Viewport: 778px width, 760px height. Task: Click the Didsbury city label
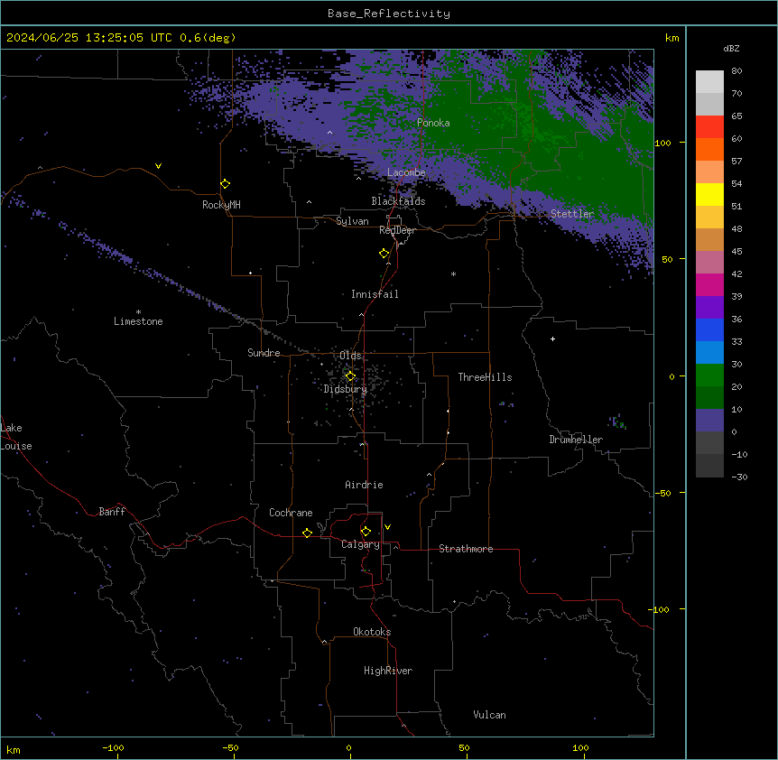click(346, 389)
